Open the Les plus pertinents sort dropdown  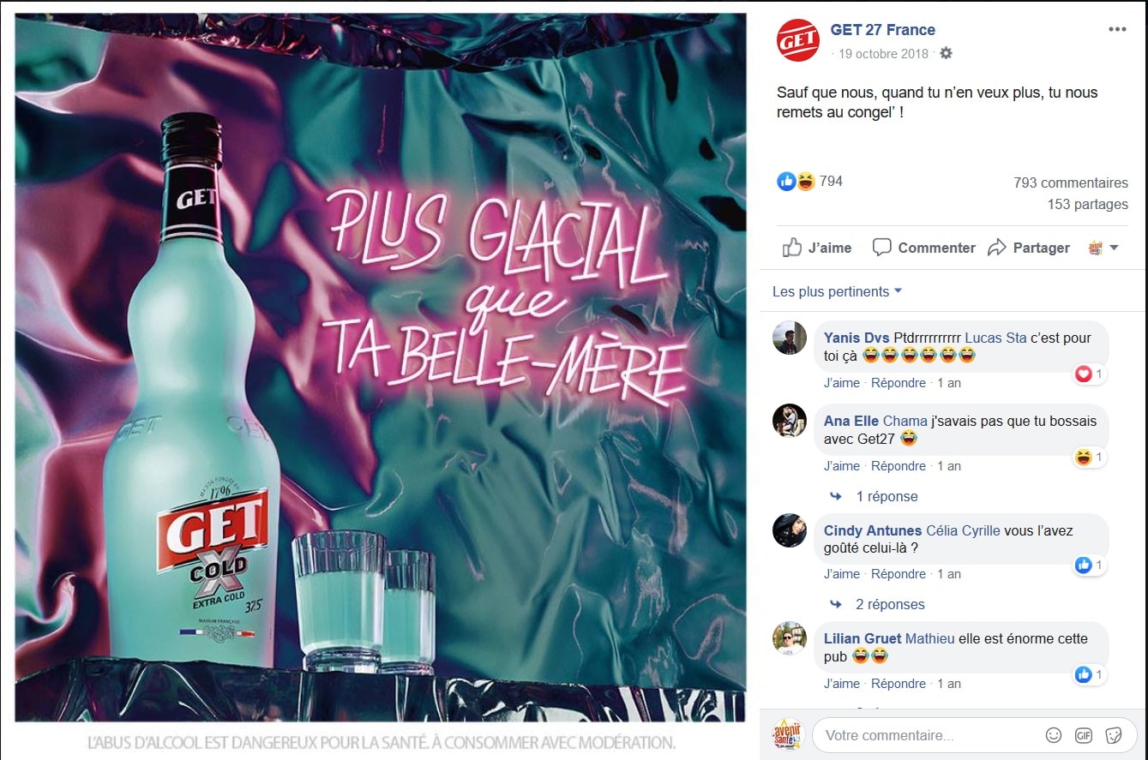(x=837, y=291)
